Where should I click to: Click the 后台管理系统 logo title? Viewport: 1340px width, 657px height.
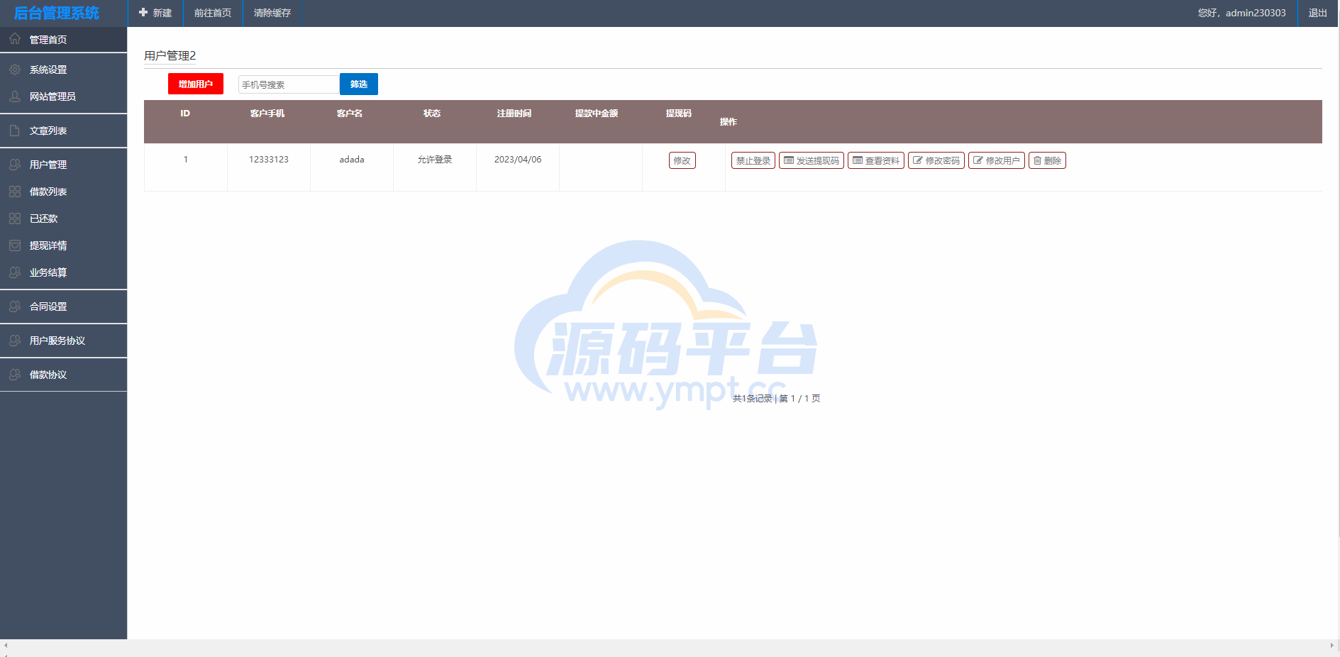[x=57, y=13]
